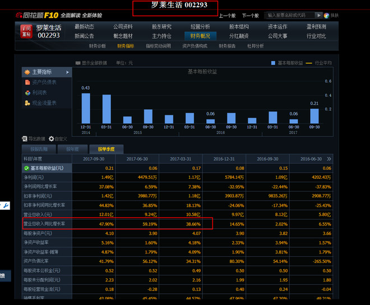Click the search go arrow button

click(319, 15)
